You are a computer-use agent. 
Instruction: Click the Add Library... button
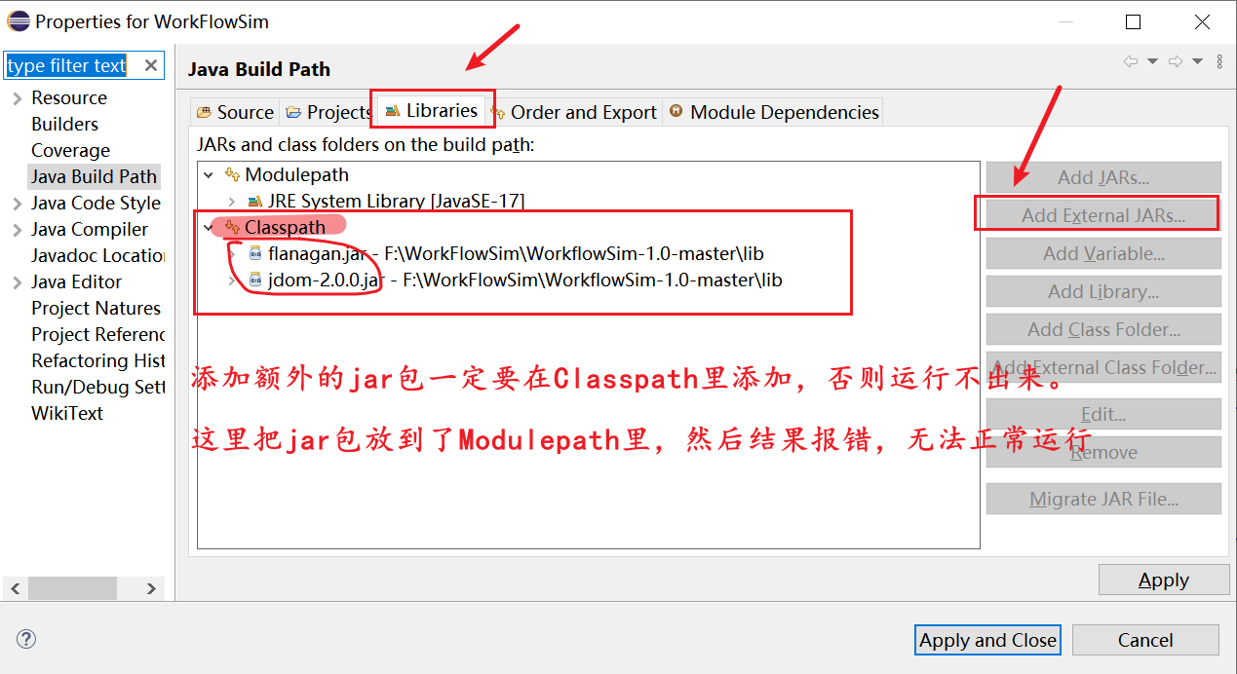(x=1103, y=291)
